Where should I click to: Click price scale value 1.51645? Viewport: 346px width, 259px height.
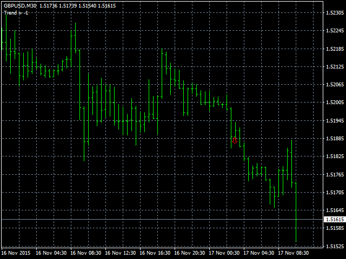[335, 210]
